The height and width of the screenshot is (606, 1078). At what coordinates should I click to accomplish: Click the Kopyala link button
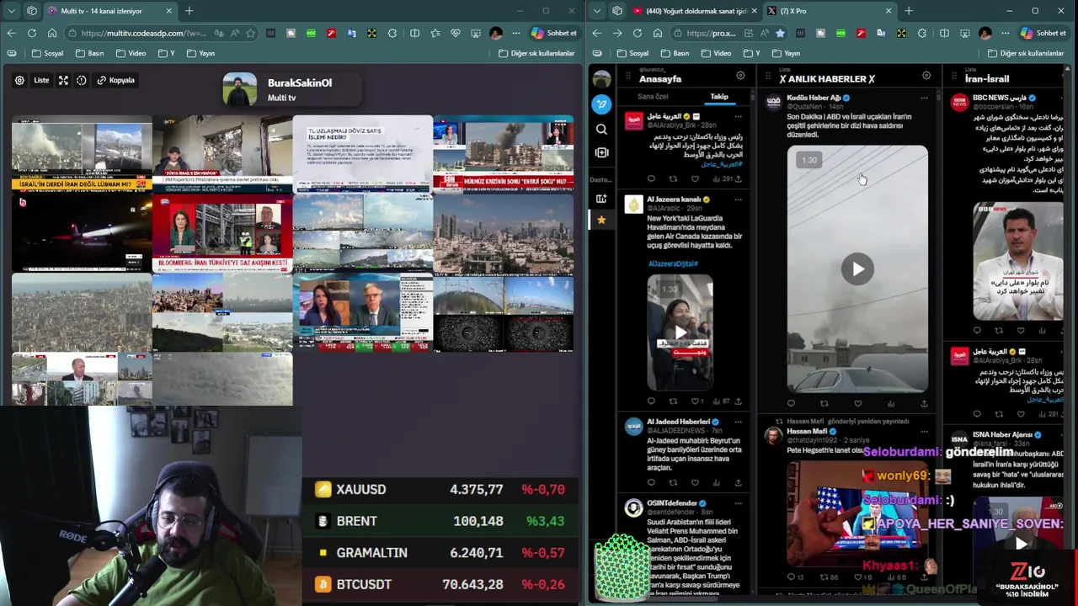point(116,80)
